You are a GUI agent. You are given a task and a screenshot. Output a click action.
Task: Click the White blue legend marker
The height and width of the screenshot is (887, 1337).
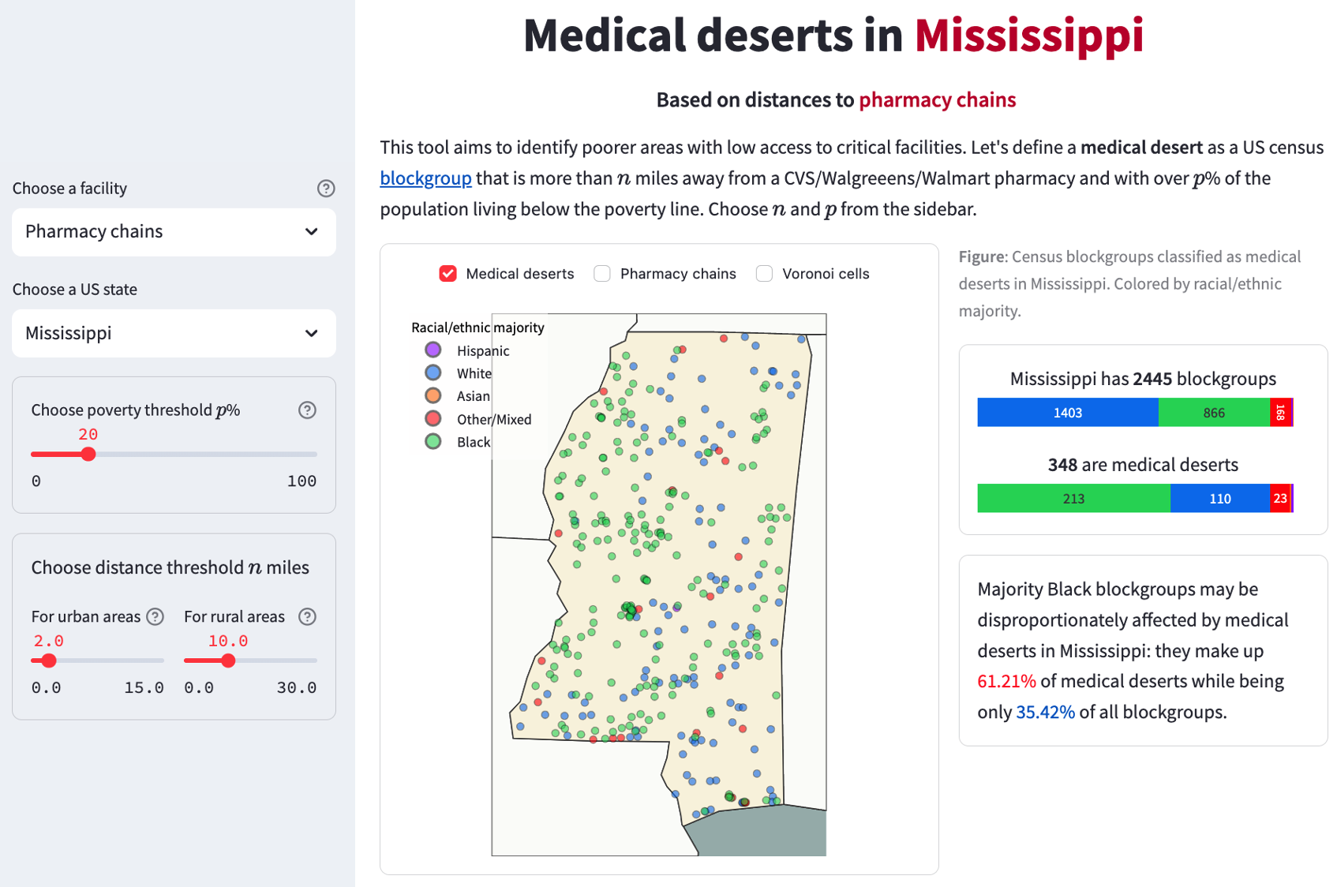pyautogui.click(x=433, y=372)
